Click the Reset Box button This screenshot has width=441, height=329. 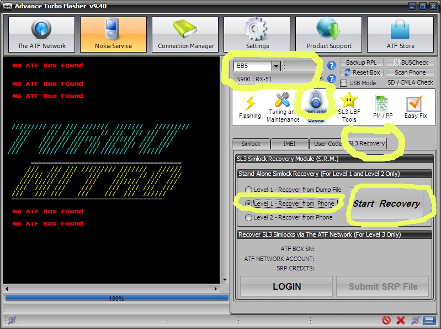[x=362, y=72]
